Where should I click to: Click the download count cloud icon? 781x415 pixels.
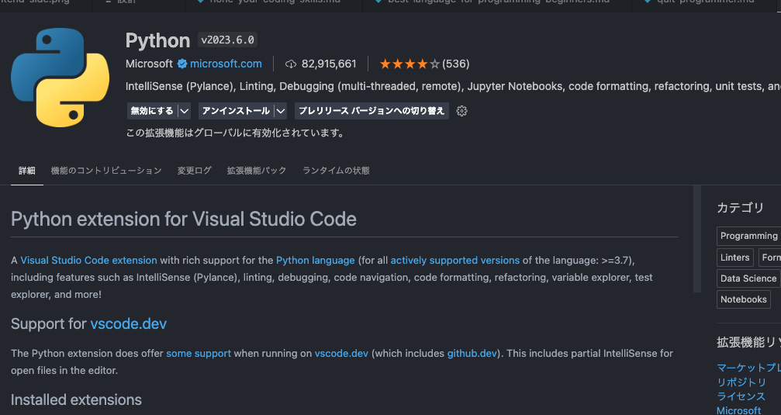[290, 64]
